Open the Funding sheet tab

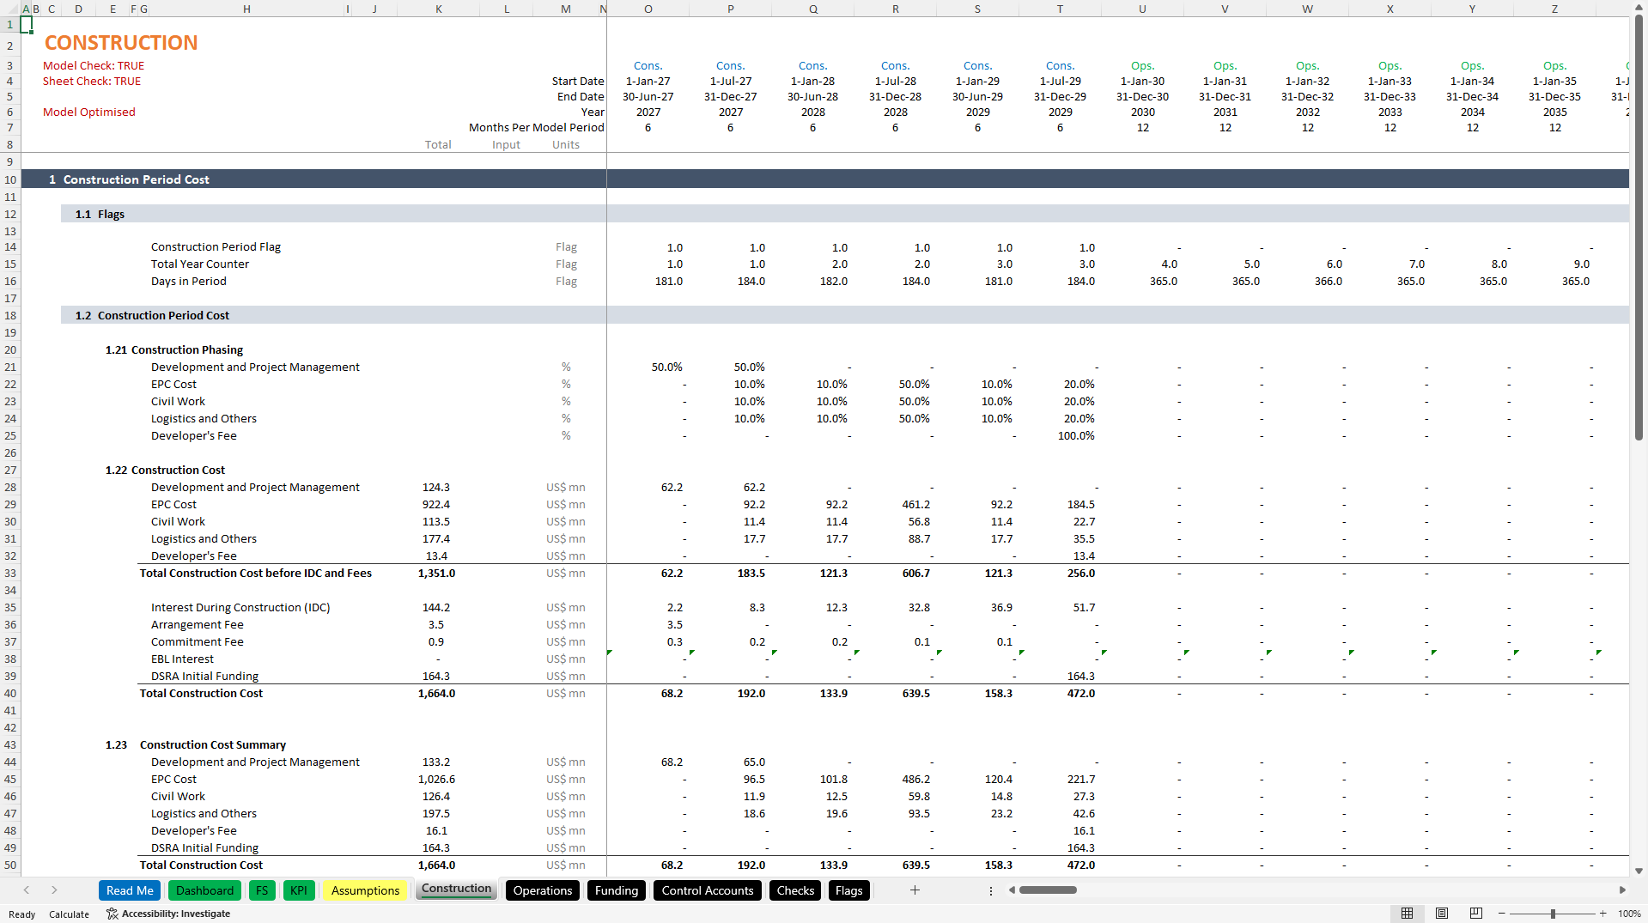[617, 890]
